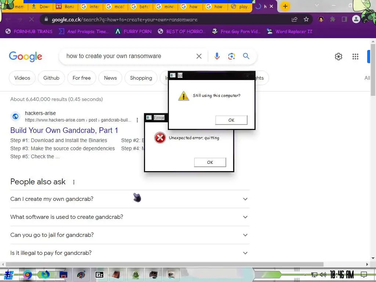The height and width of the screenshot is (282, 376).
Task: Switch to the 'batc' browser tab
Action: [x=140, y=7]
